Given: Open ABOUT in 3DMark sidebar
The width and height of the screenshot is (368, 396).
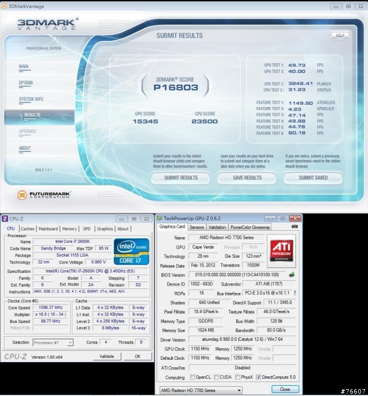Looking at the screenshot, I should coord(25,148).
